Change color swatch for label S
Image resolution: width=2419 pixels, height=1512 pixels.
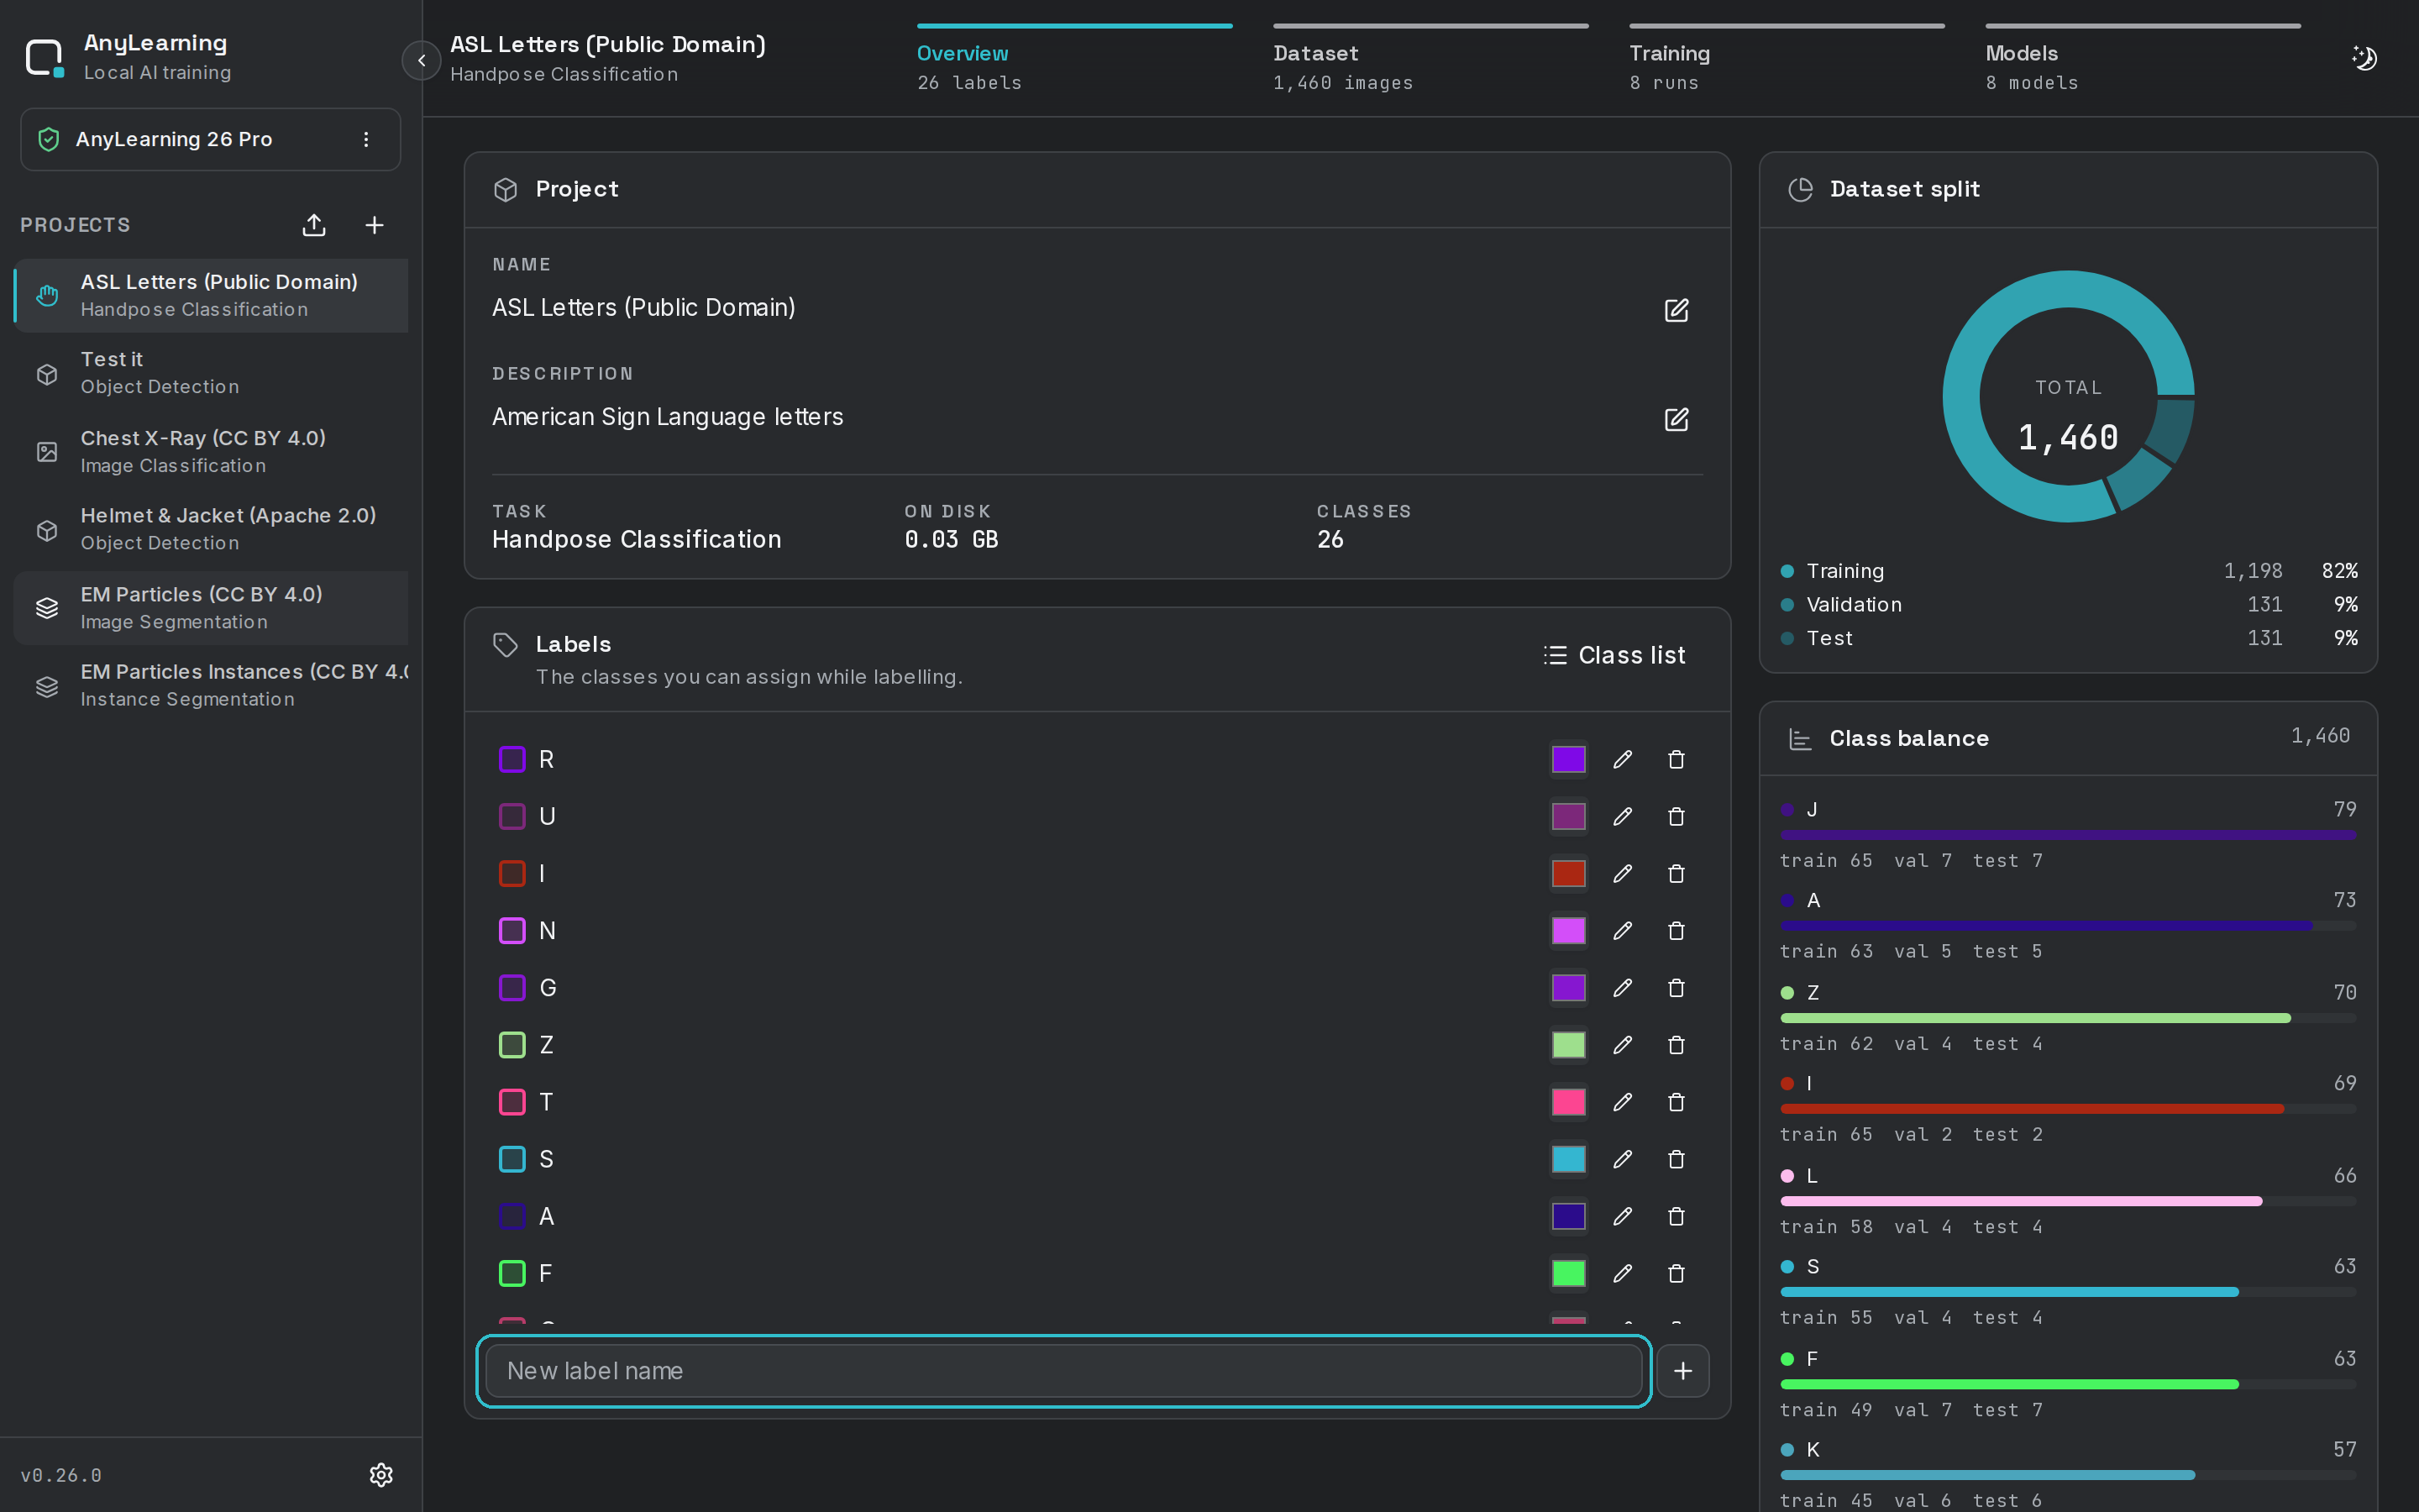[1568, 1159]
